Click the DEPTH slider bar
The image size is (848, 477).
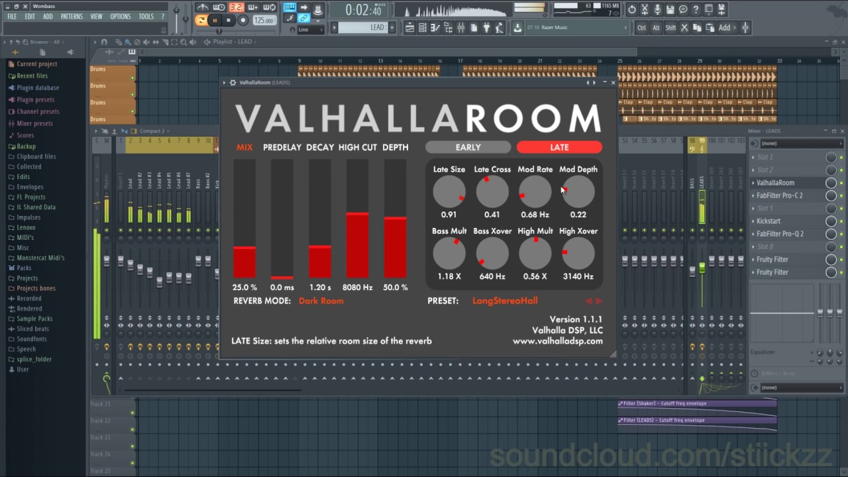(x=396, y=219)
